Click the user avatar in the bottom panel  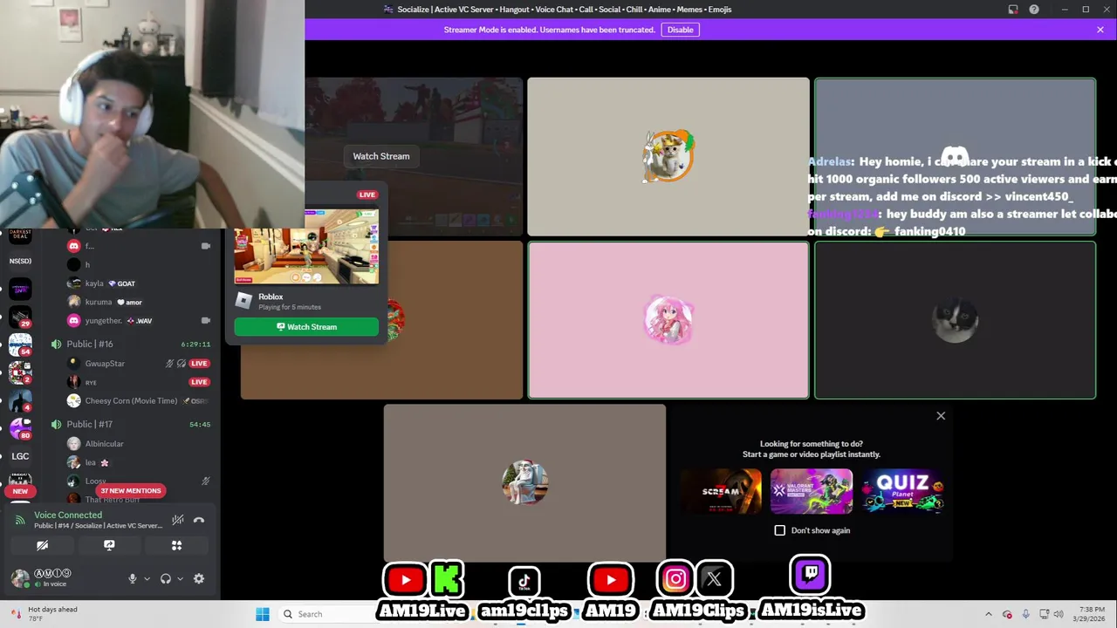tap(19, 577)
